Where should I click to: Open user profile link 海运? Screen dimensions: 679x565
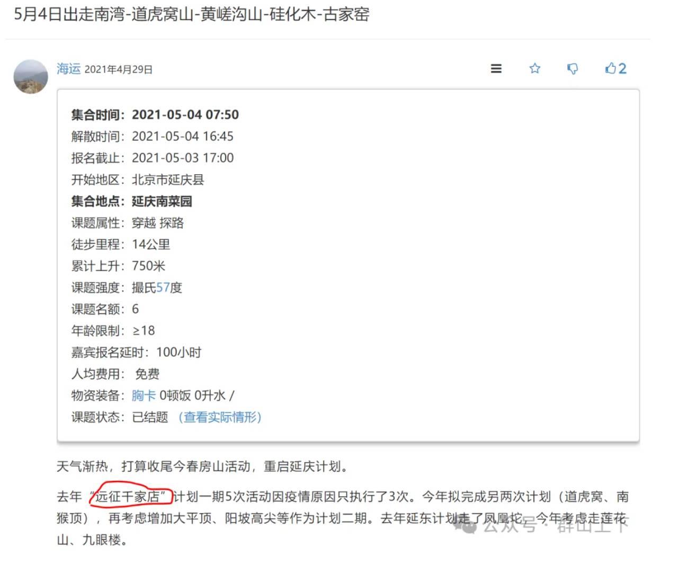click(x=68, y=69)
